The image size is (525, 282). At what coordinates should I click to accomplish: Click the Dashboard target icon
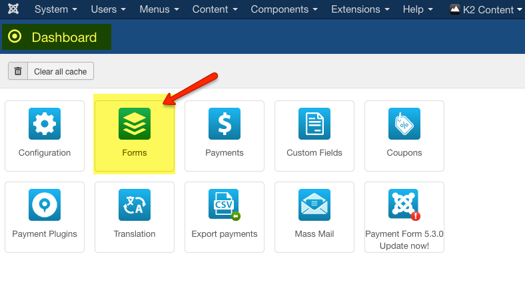15,37
